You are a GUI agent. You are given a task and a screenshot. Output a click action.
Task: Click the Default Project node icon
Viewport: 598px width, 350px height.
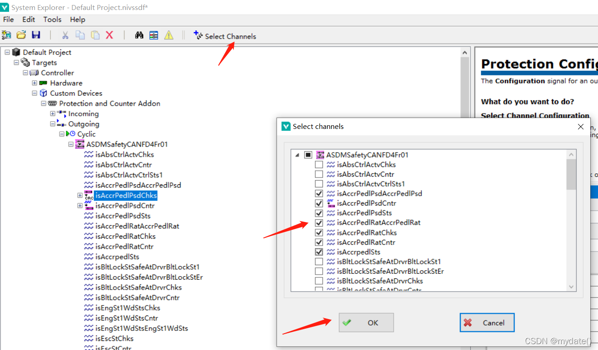pyautogui.click(x=16, y=52)
